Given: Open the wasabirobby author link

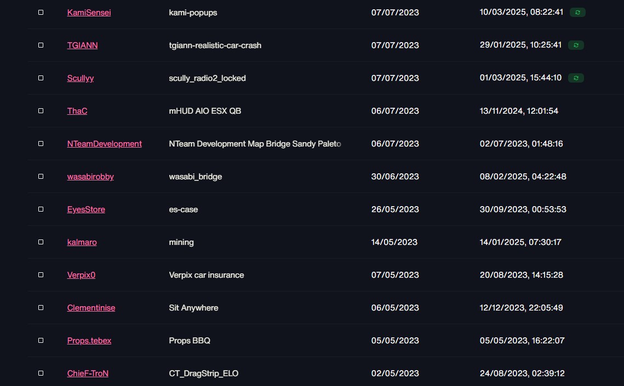Looking at the screenshot, I should click(x=90, y=177).
